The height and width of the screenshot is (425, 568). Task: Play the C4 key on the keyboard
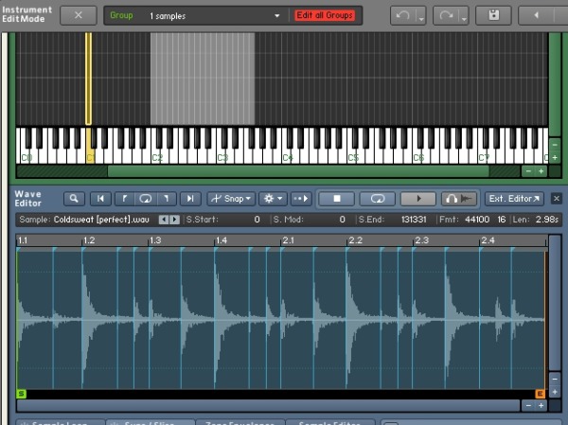[x=286, y=154]
